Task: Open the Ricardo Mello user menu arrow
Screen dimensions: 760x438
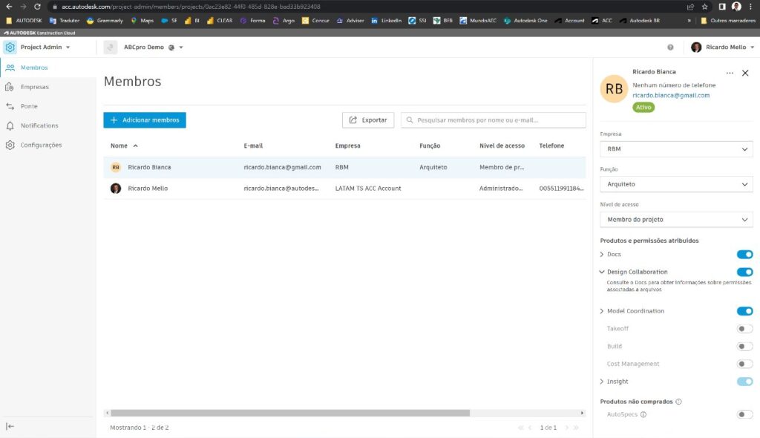Action: click(x=753, y=48)
